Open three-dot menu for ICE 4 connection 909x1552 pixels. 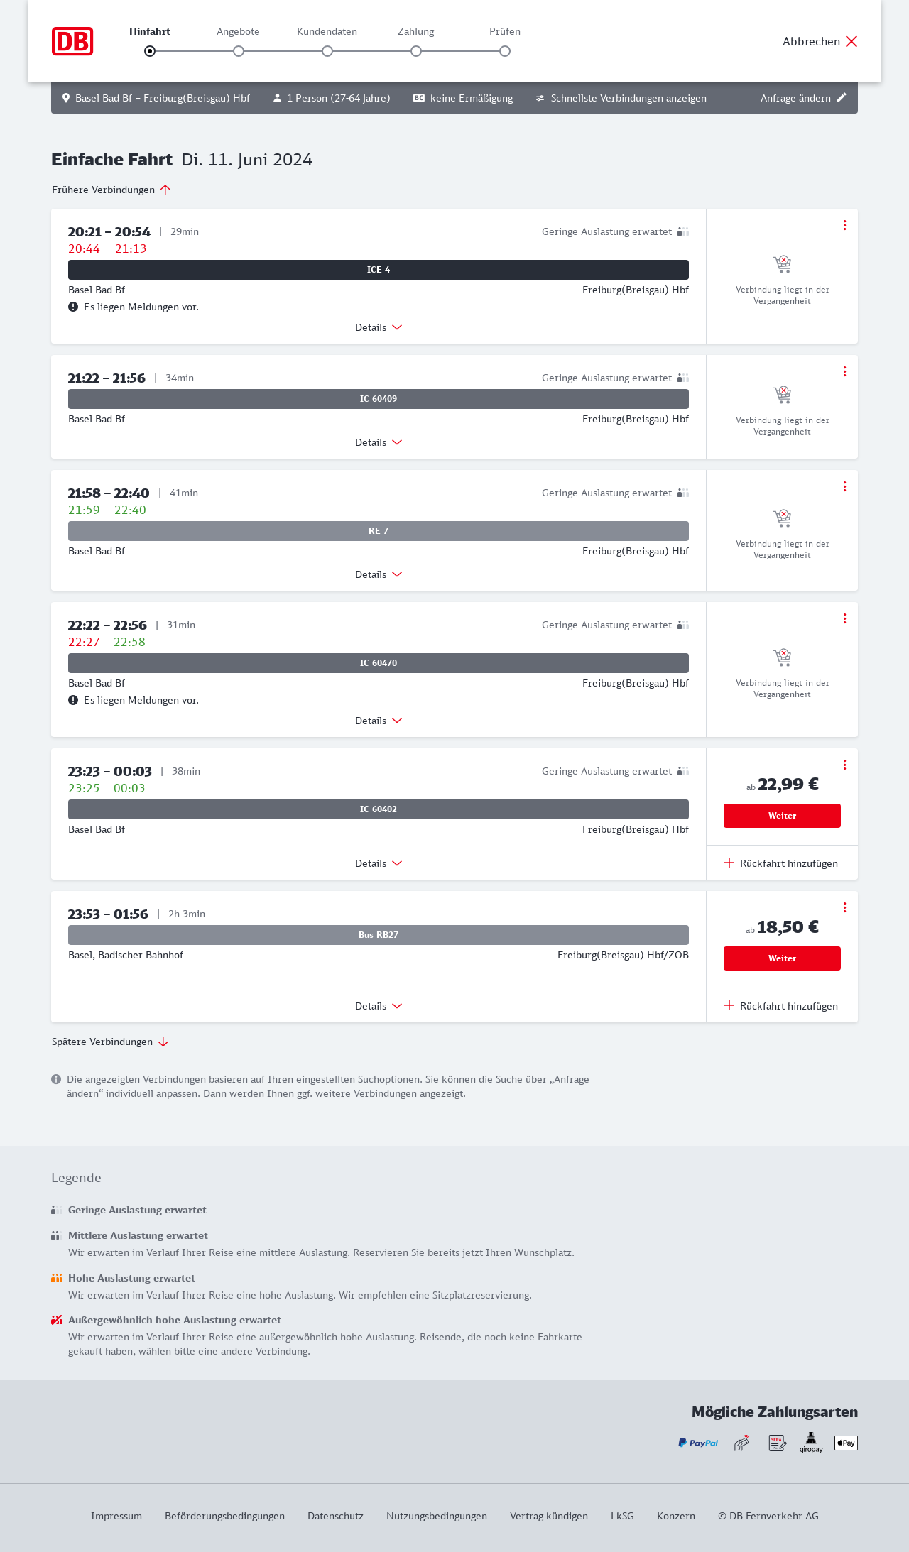pyautogui.click(x=844, y=225)
